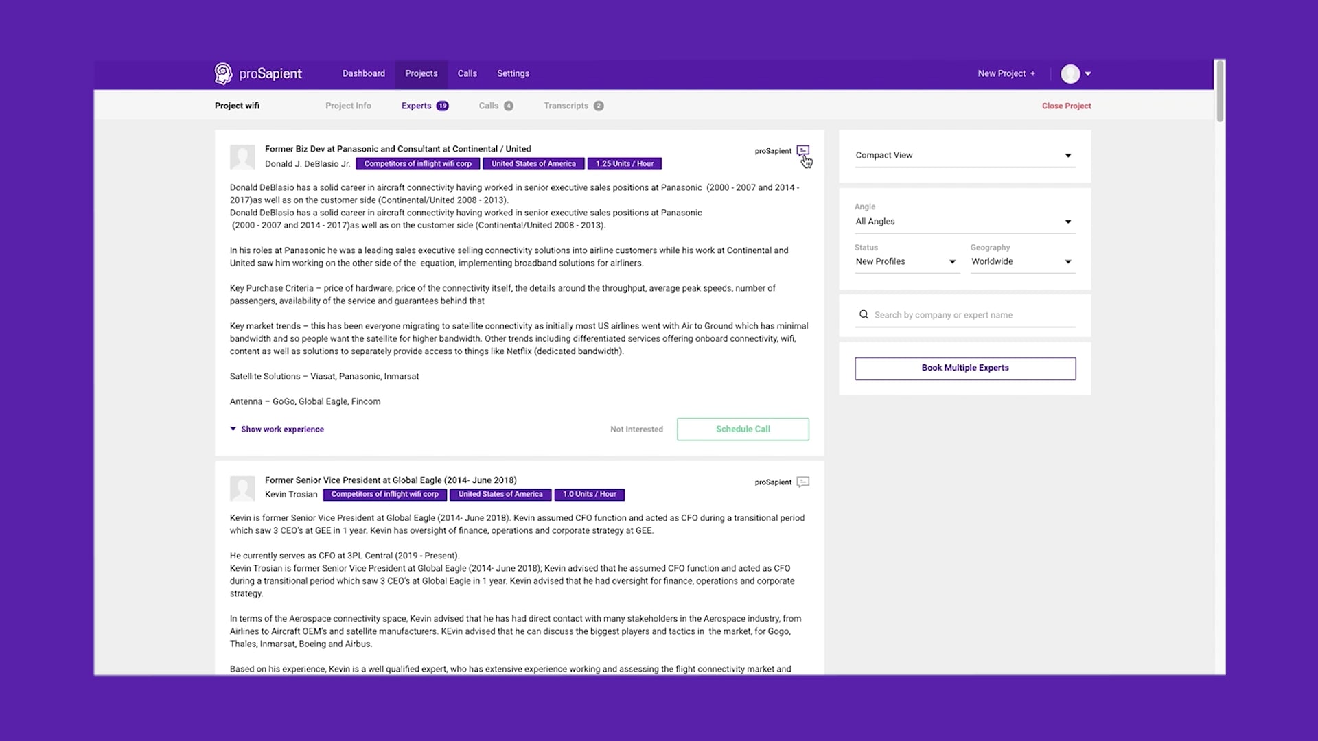Click Book Multiple Experts
This screenshot has height=741, width=1318.
pyautogui.click(x=964, y=368)
